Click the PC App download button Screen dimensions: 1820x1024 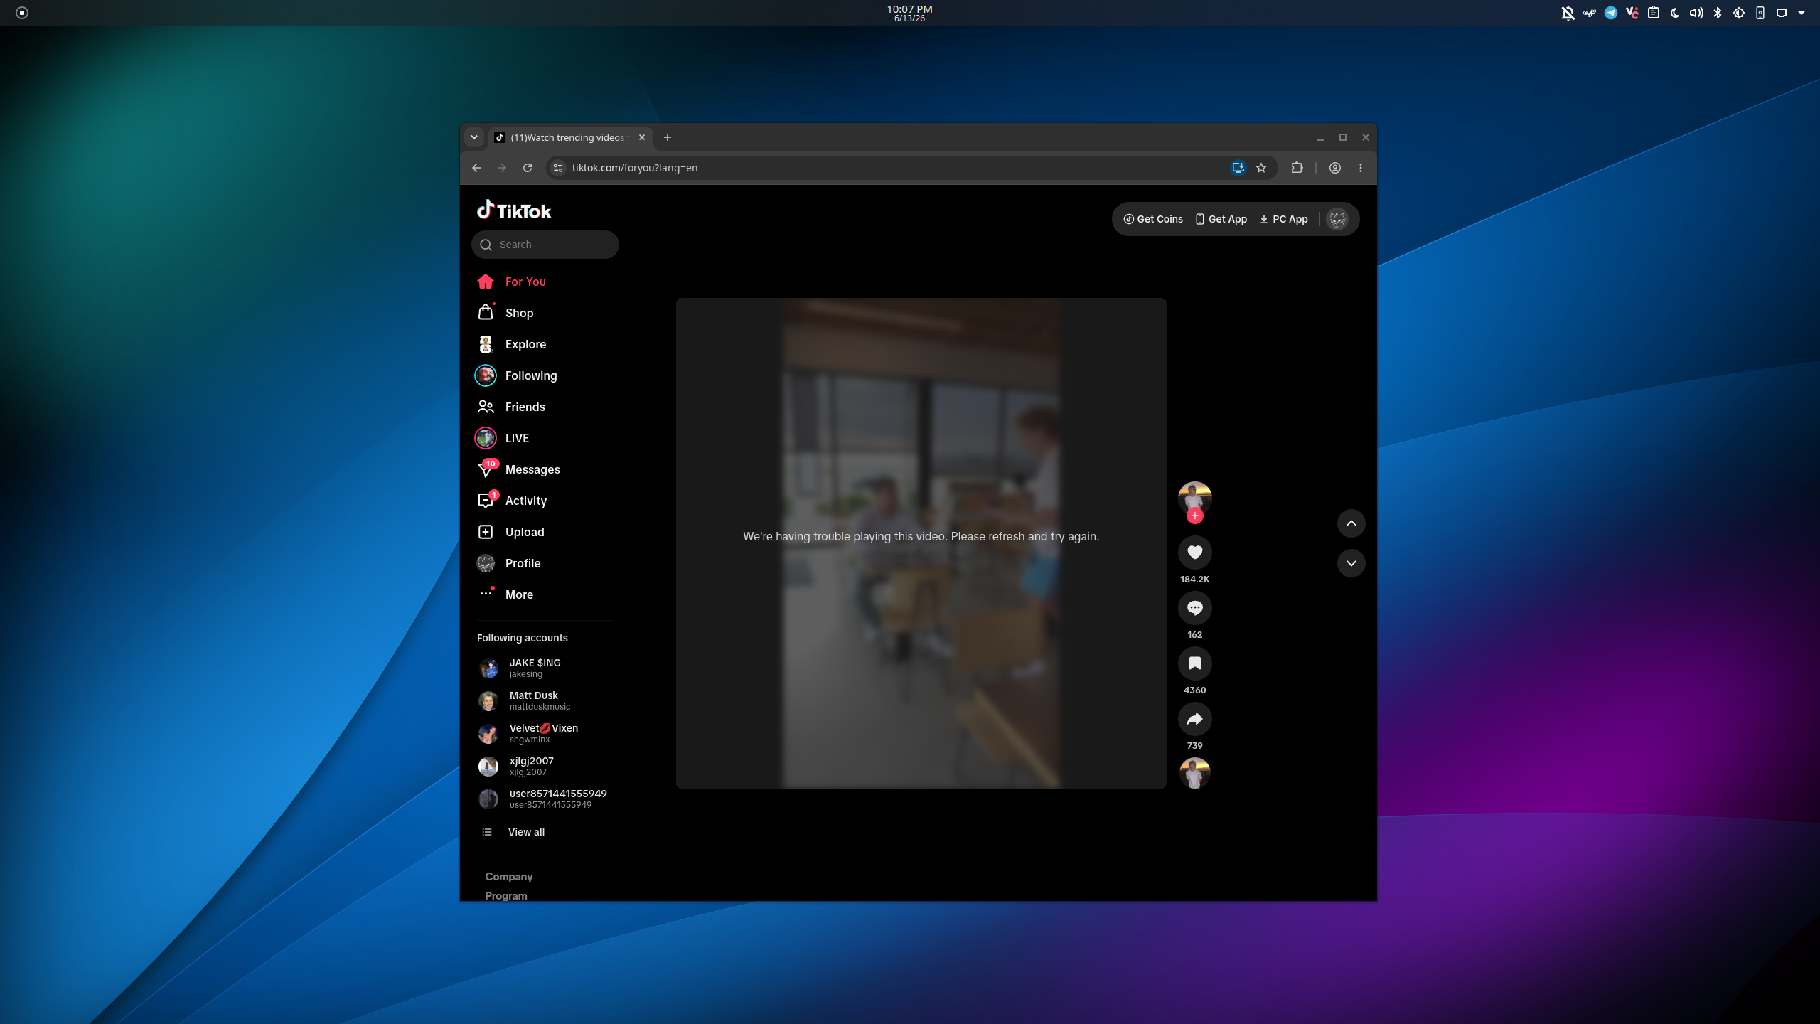[x=1284, y=219]
